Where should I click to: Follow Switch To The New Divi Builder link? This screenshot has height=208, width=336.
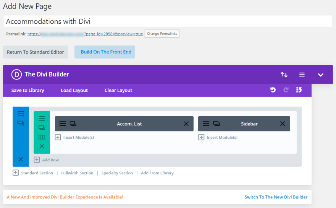(x=276, y=197)
